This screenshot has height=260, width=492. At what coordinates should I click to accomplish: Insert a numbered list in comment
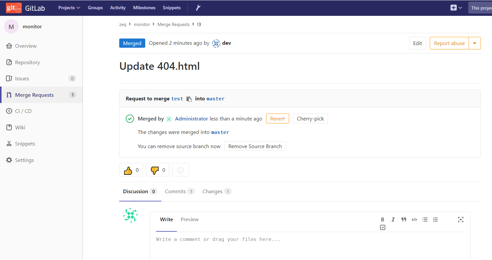click(x=435, y=220)
